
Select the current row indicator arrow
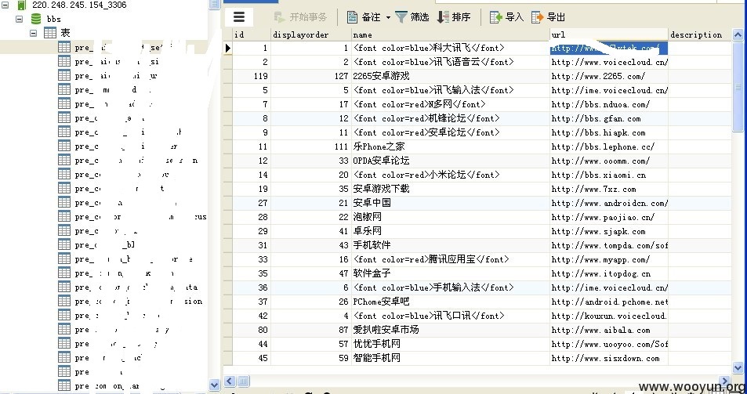click(228, 48)
